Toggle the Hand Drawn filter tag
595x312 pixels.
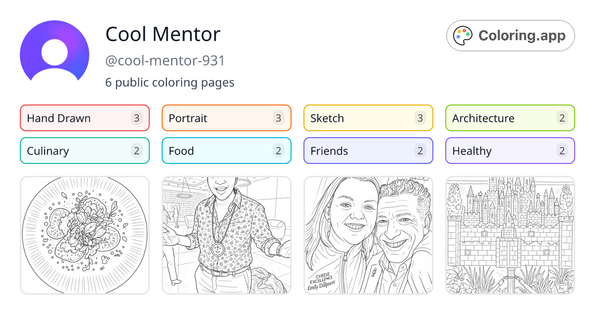pyautogui.click(x=84, y=118)
